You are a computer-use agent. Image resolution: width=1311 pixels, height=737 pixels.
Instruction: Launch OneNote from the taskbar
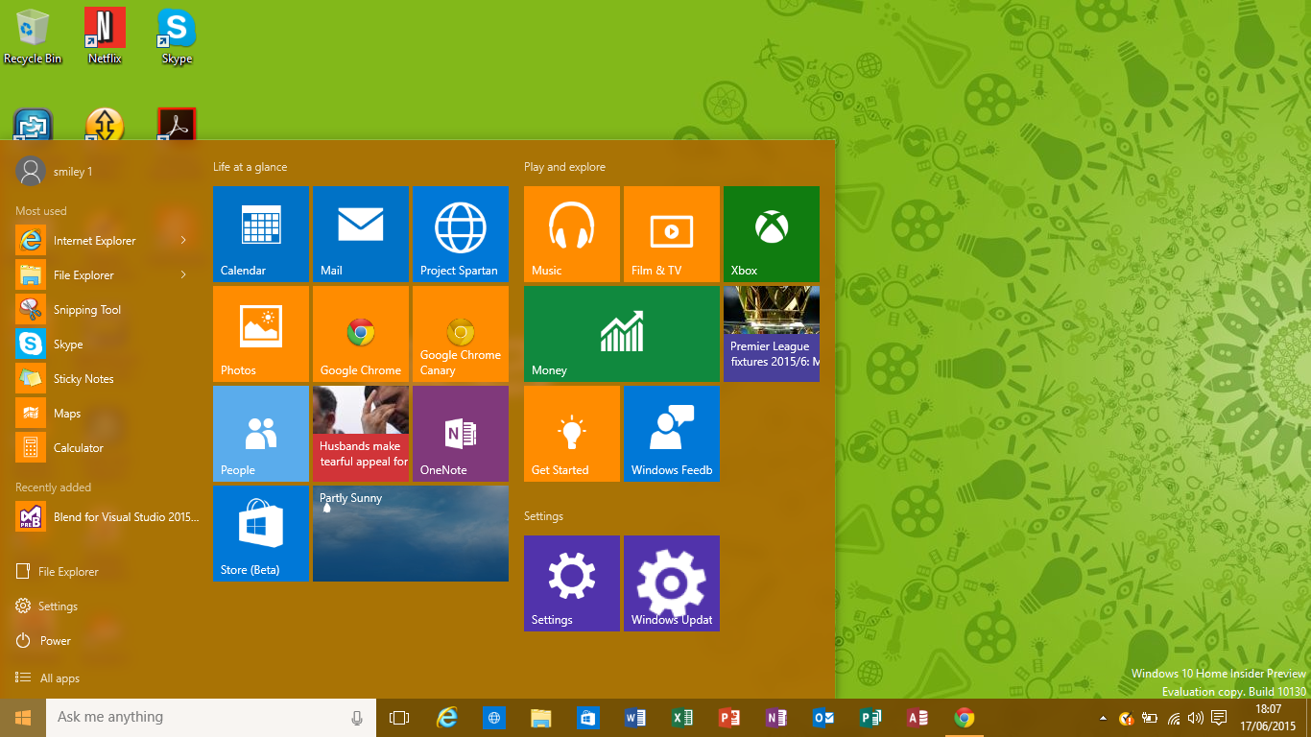[x=776, y=718]
